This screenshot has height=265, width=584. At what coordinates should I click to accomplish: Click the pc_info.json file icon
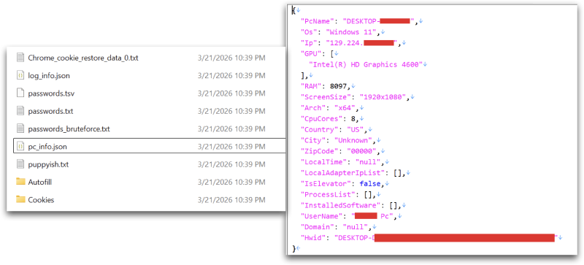pyautogui.click(x=20, y=147)
